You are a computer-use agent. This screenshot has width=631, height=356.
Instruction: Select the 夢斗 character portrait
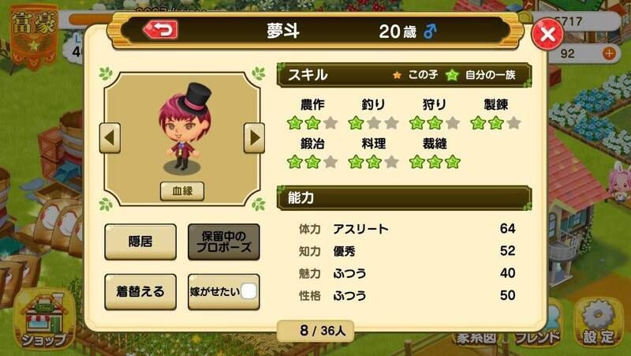pos(183,129)
